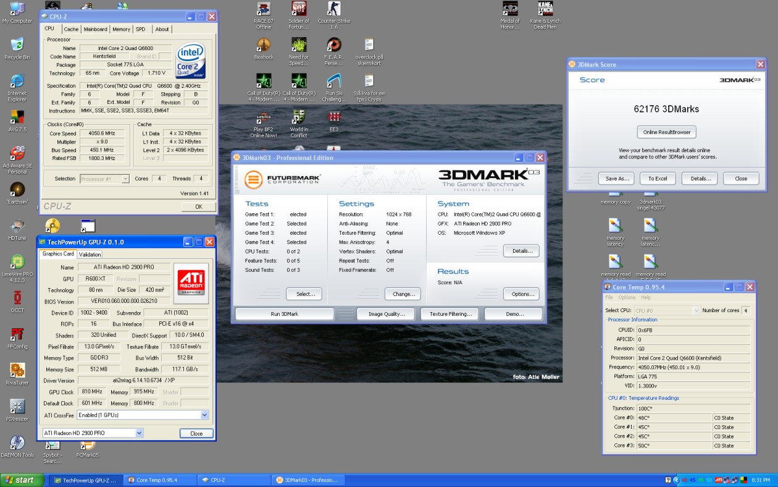Open the RACE 07 Offline shortcut
Screen dimensions: 778x487
click(x=264, y=15)
